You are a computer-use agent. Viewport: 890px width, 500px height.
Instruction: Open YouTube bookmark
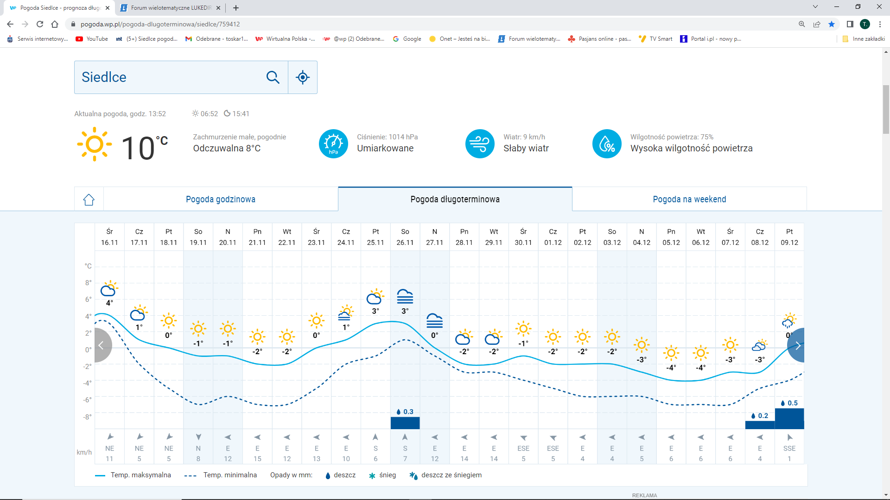[92, 39]
